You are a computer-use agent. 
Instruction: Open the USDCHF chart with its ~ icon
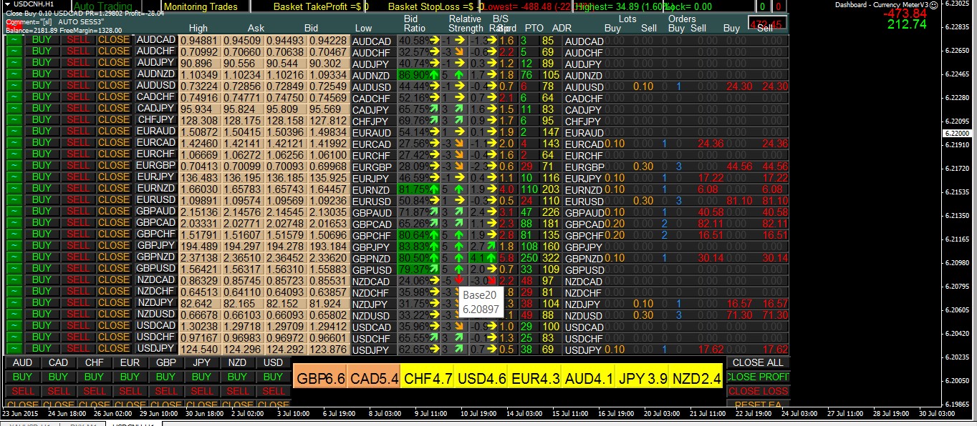click(x=13, y=338)
